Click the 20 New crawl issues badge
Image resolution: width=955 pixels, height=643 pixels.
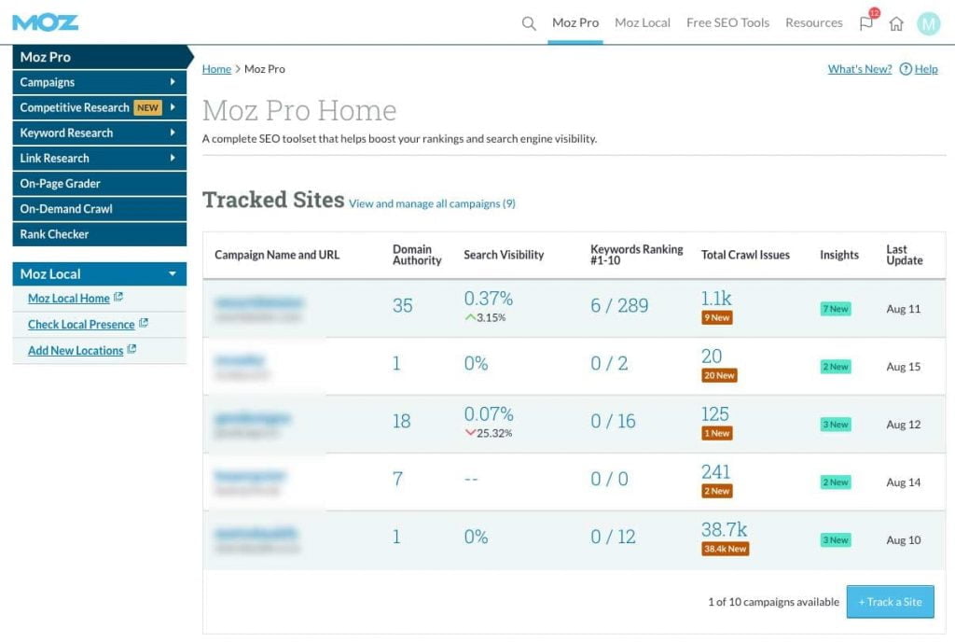[x=719, y=375]
